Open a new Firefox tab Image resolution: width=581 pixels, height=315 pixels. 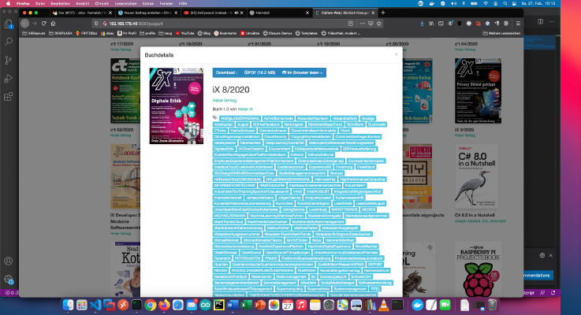[383, 13]
